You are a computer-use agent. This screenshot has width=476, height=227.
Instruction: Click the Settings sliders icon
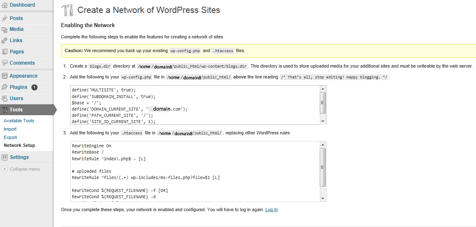click(5, 157)
